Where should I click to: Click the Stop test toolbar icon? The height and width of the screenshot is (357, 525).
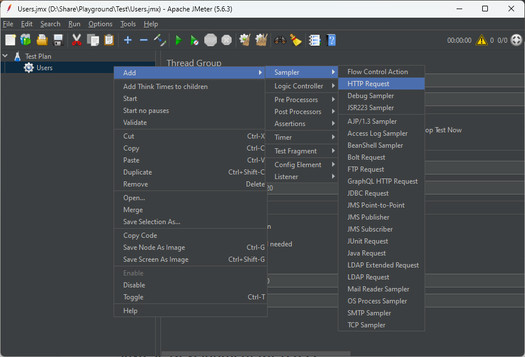210,40
